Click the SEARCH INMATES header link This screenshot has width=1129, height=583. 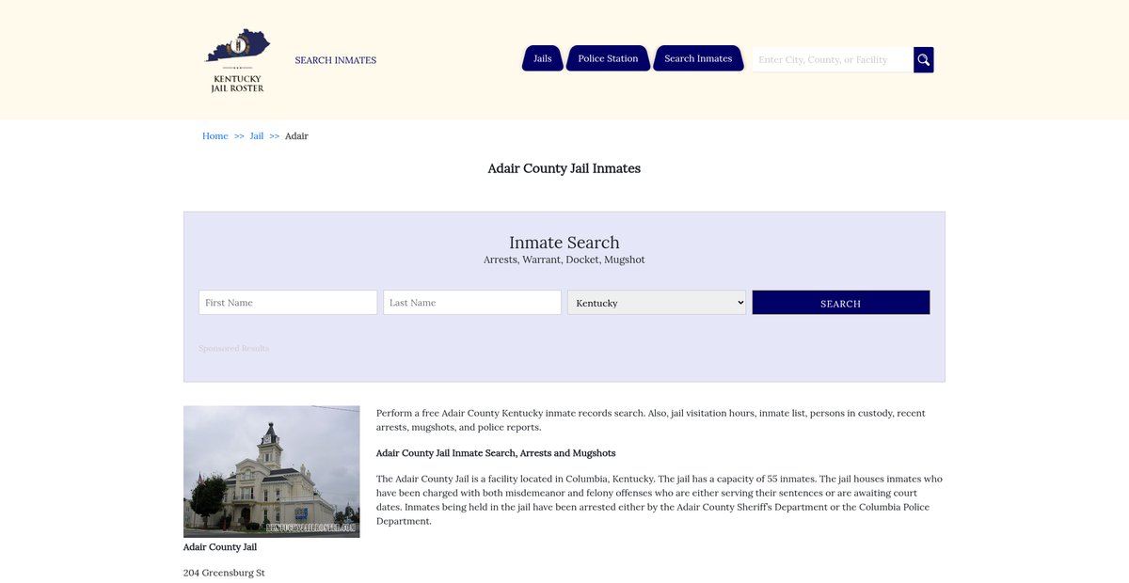pyautogui.click(x=336, y=60)
